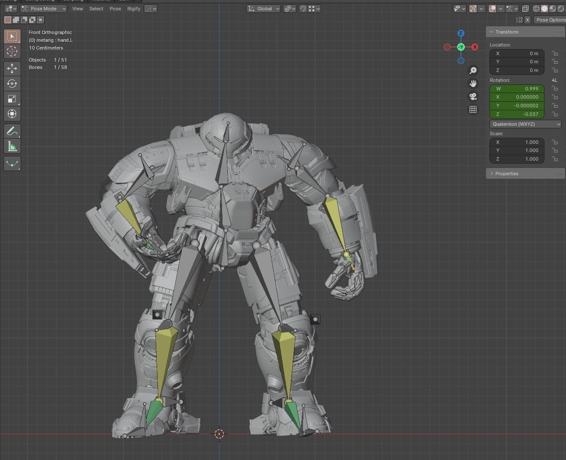Open the View menu
The width and height of the screenshot is (566, 460).
[x=77, y=9]
